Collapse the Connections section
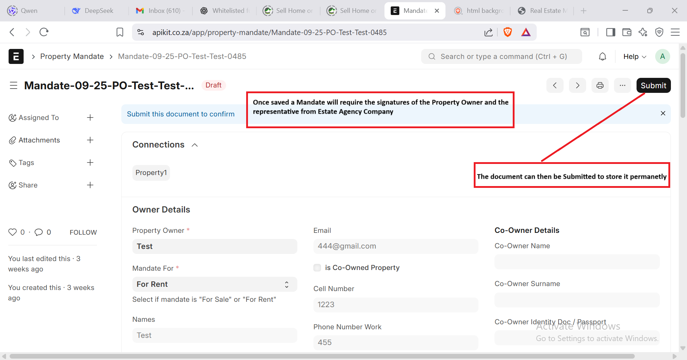Image resolution: width=687 pixels, height=360 pixels. coord(195,145)
